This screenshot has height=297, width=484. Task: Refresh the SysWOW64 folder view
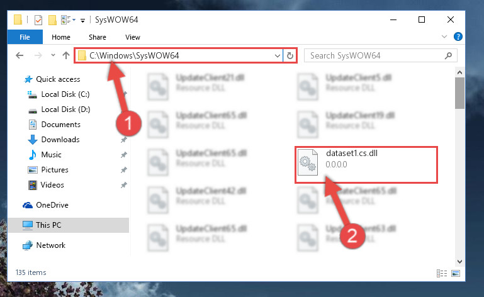point(290,56)
